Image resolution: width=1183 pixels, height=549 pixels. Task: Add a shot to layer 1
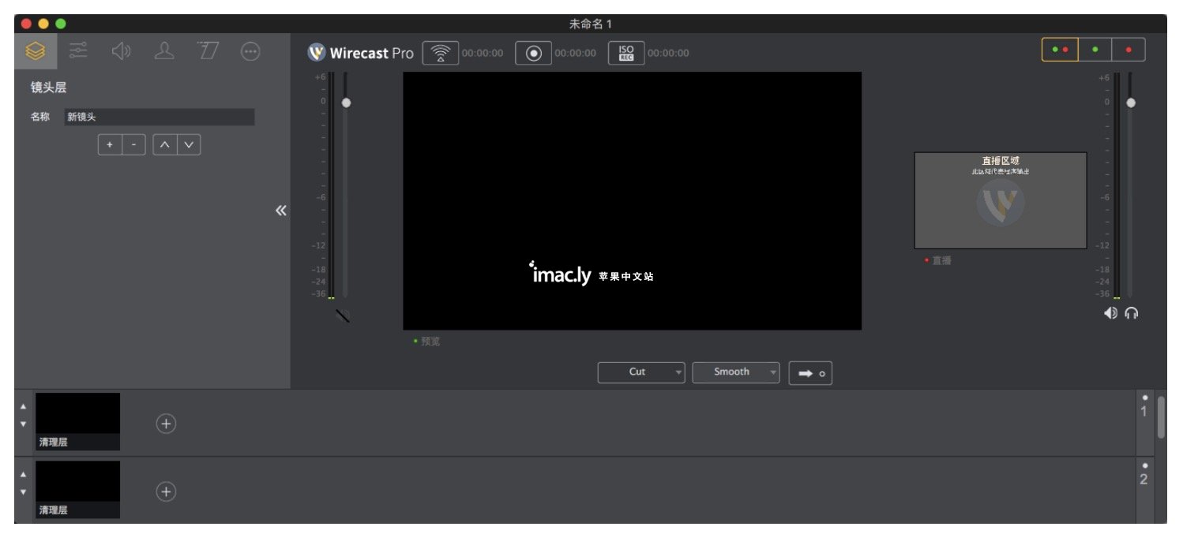[166, 424]
